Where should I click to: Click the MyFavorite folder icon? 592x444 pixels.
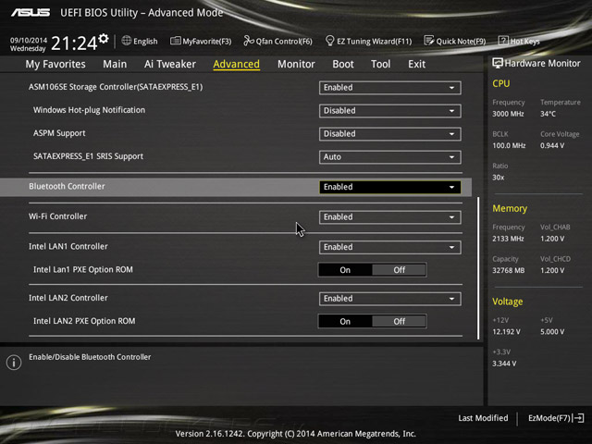point(175,41)
